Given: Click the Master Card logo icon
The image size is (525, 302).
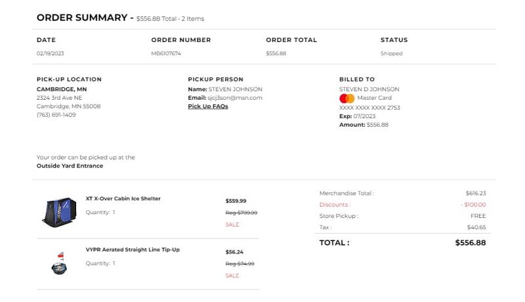Looking at the screenshot, I should [x=346, y=98].
